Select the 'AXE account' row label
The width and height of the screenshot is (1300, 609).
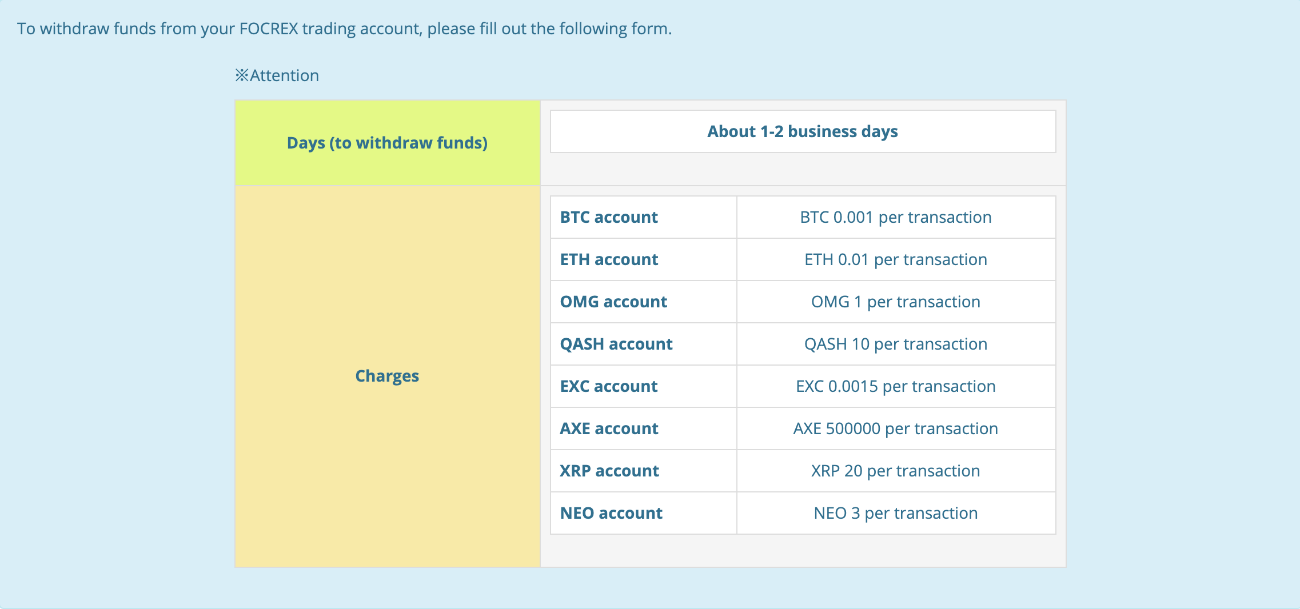point(609,428)
